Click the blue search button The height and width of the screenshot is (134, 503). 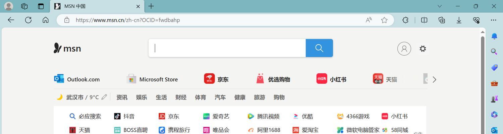pos(319,48)
